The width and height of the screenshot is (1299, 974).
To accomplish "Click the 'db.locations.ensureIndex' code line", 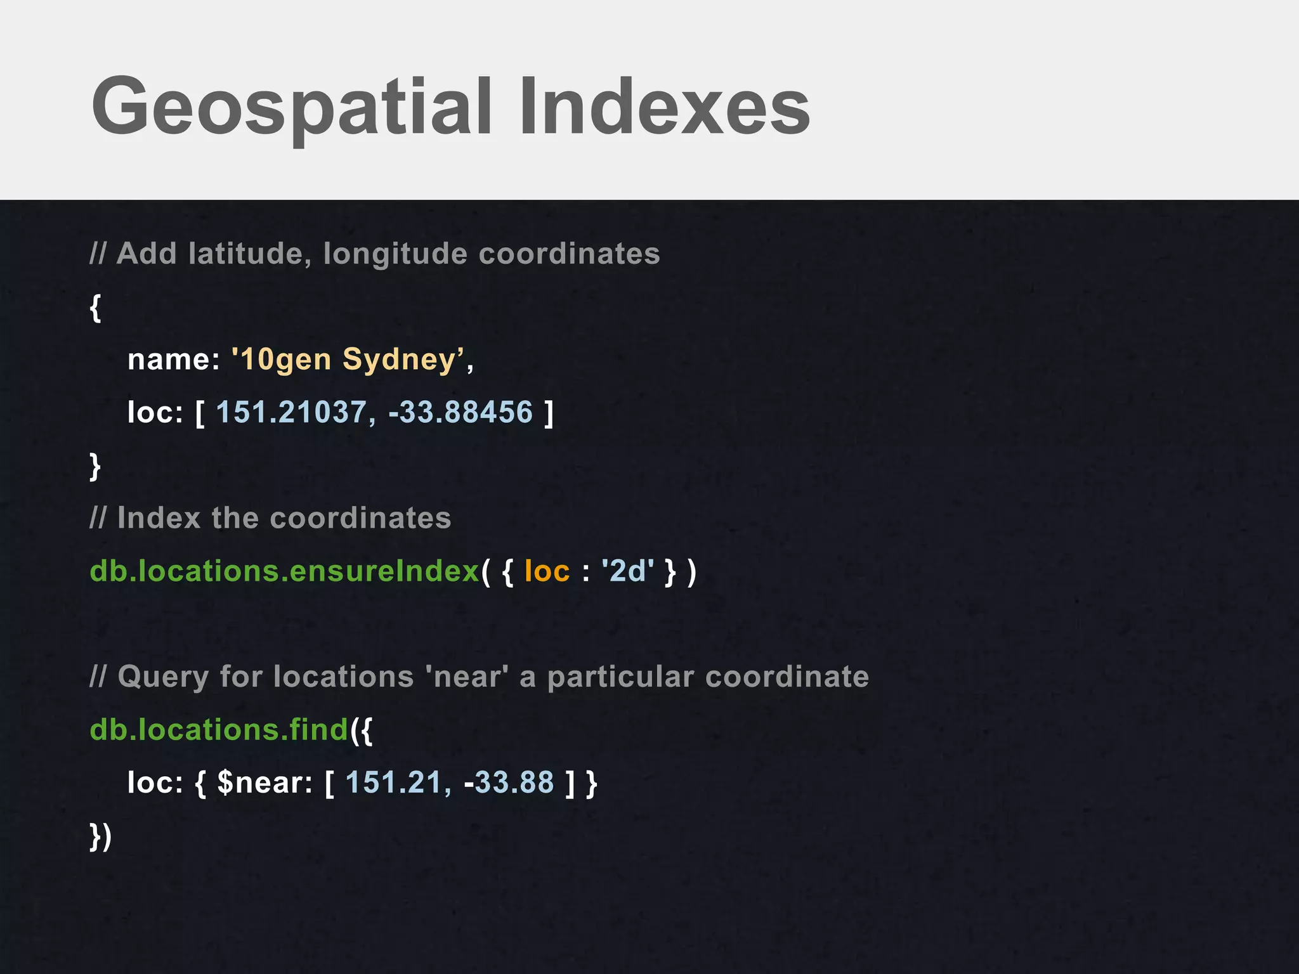I will click(x=393, y=571).
